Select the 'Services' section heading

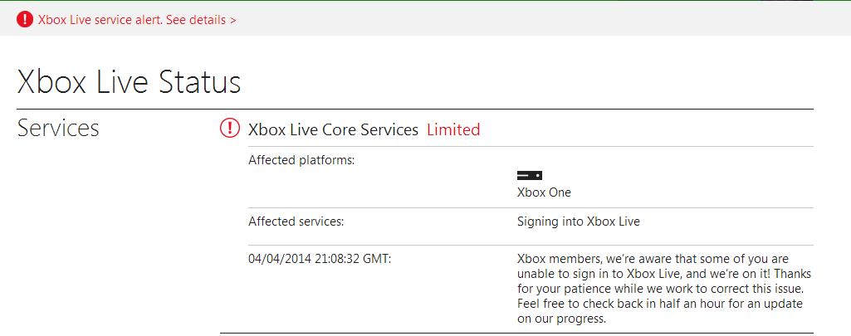(58, 129)
